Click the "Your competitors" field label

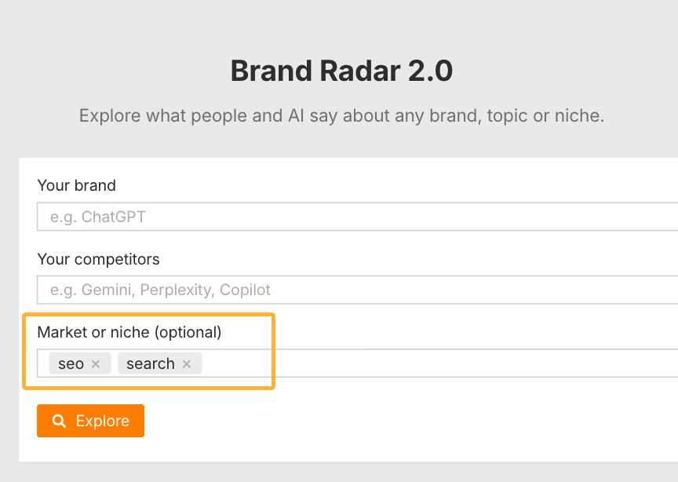[98, 259]
